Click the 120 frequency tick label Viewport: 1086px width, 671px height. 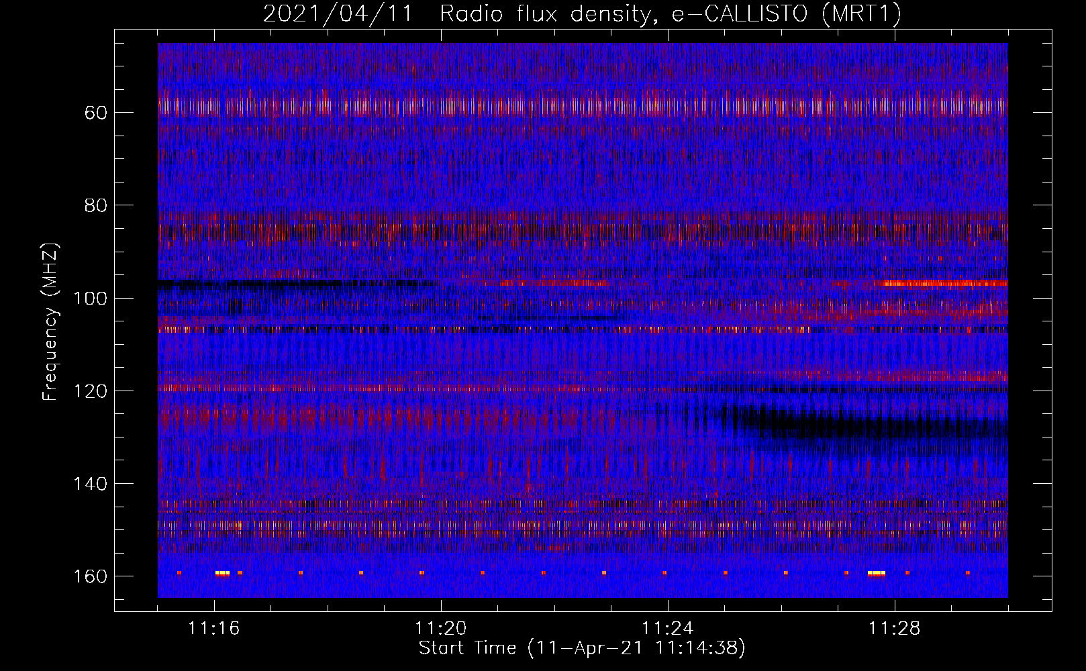(x=90, y=391)
